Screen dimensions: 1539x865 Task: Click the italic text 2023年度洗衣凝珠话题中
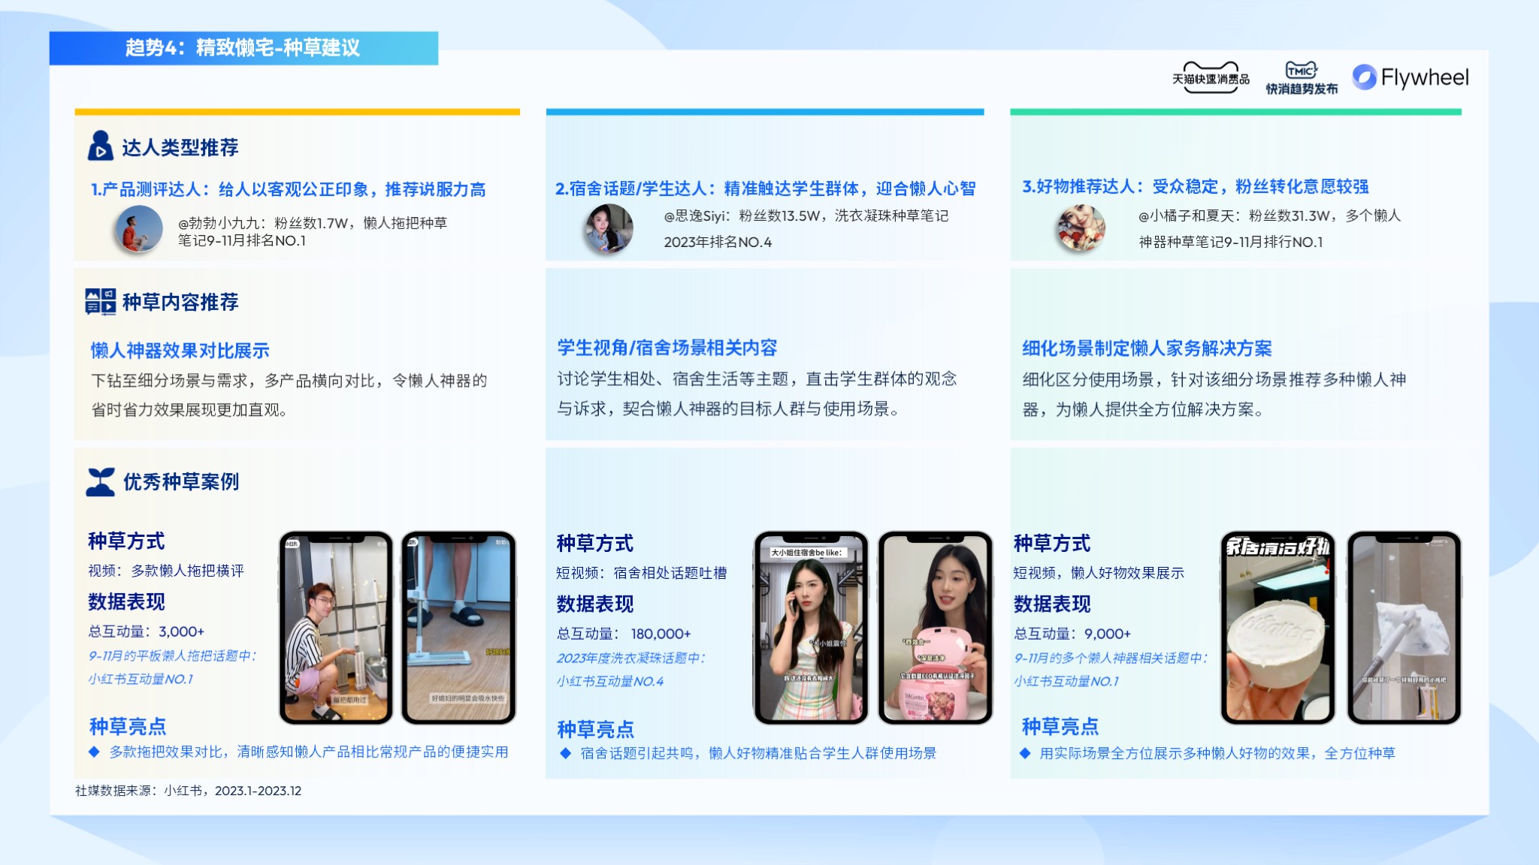click(x=631, y=658)
